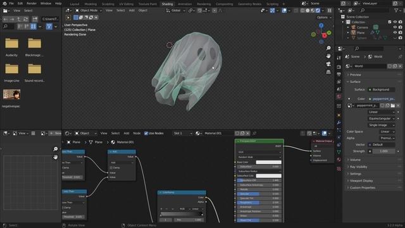Open the Object Data green triangle tab
This screenshot has width=405, height=228.
pyautogui.click(x=339, y=152)
